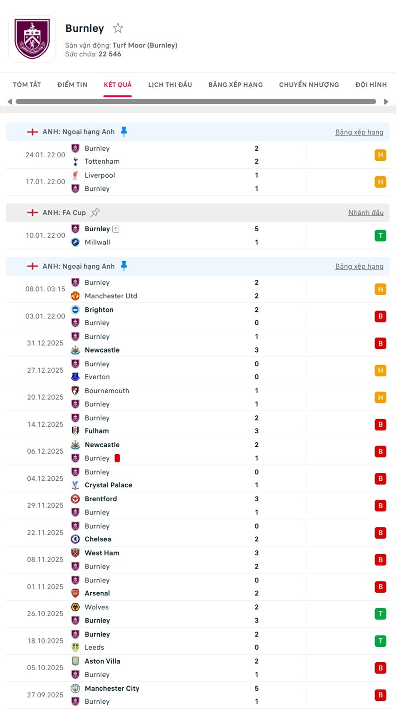Open the Nhánh đấu link for FA Cup
Image resolution: width=396 pixels, height=713 pixels.
click(366, 213)
